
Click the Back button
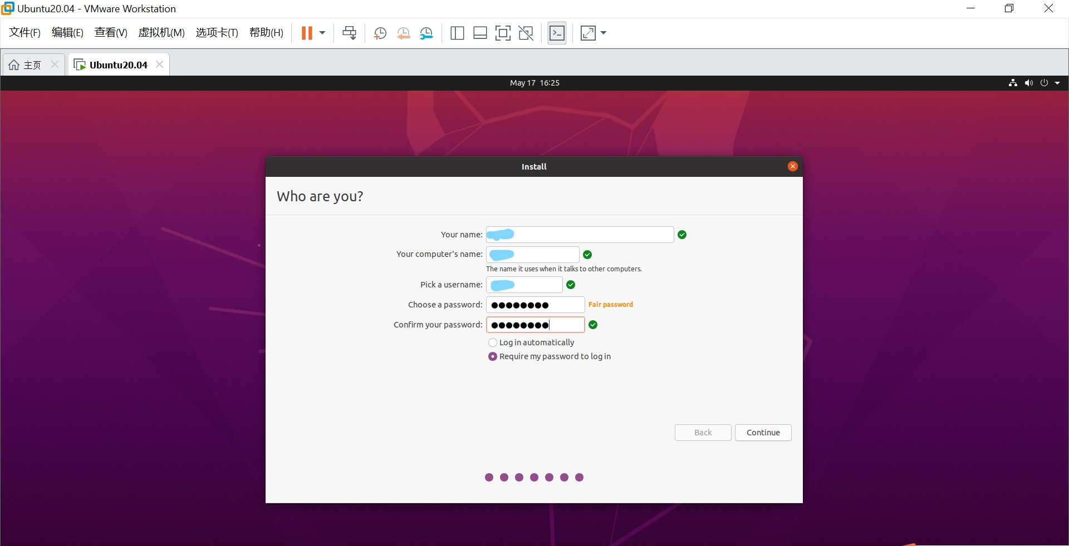pyautogui.click(x=703, y=433)
